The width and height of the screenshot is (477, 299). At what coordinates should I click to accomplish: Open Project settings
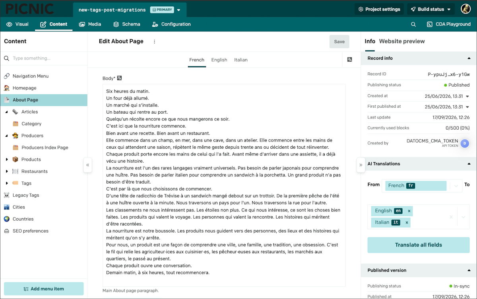(379, 9)
